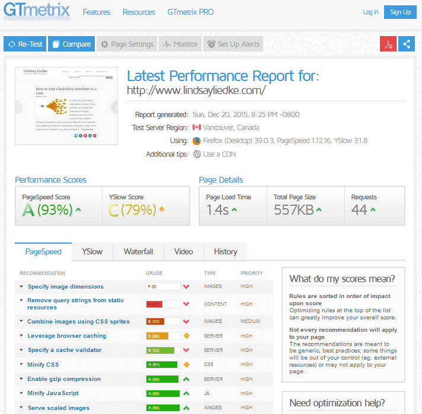Viewport: 422px width, 414px height.
Task: Click the Re-Test button
Action: (x=25, y=44)
